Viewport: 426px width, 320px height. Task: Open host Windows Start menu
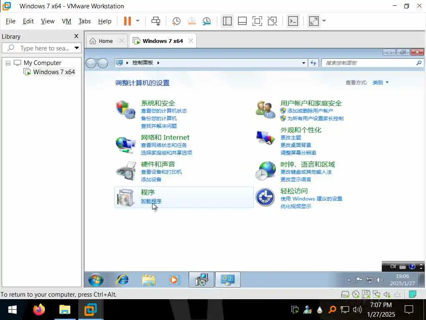12,310
